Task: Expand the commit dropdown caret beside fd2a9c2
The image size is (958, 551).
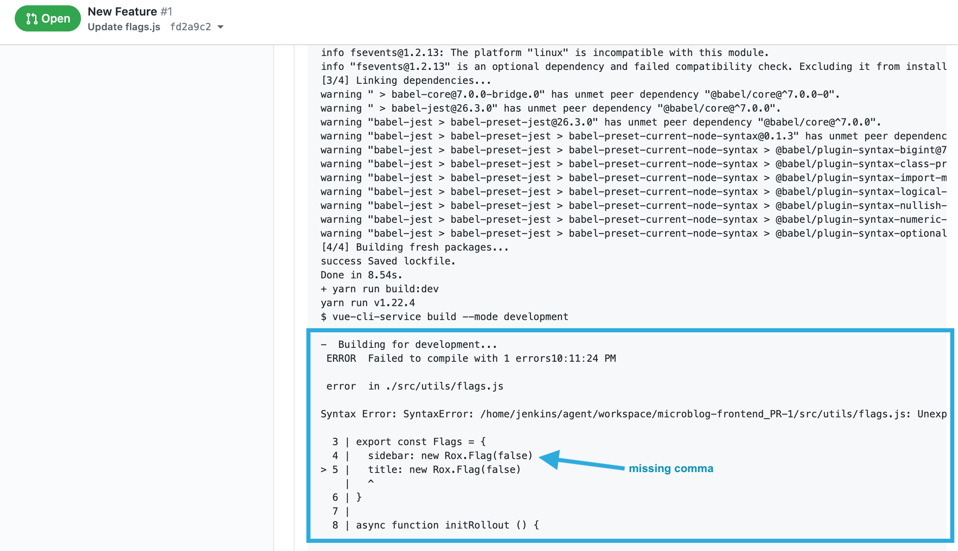Action: pos(220,27)
